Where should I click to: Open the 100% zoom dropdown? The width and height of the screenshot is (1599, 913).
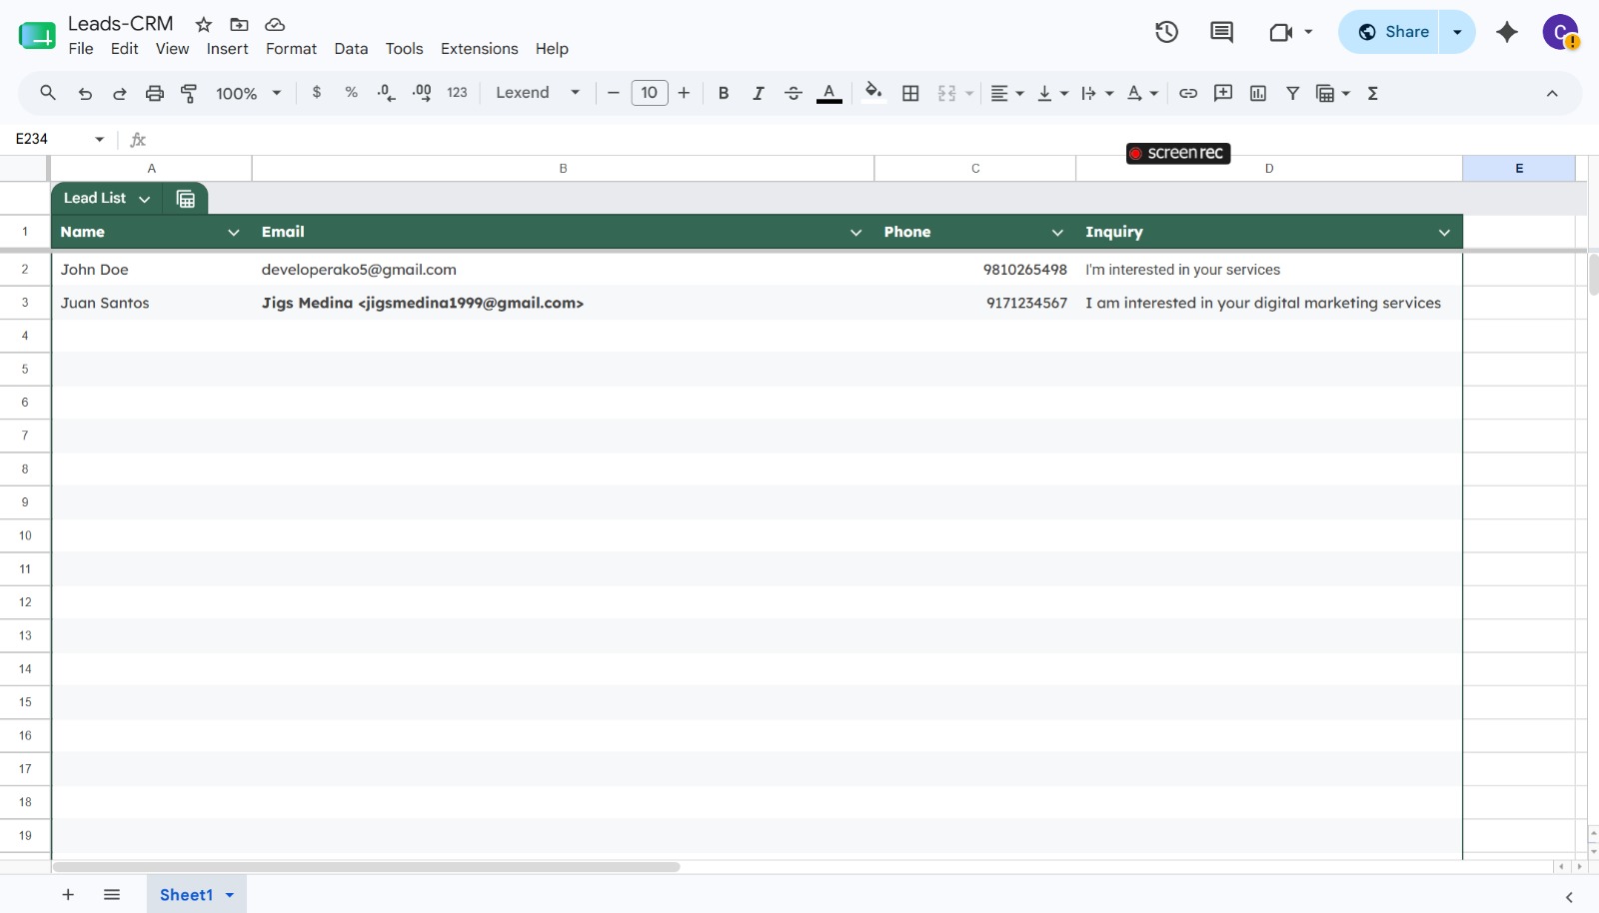pos(249,93)
